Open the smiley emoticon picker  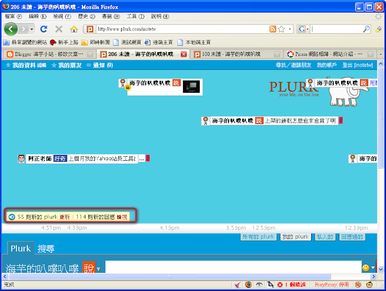pos(368,267)
